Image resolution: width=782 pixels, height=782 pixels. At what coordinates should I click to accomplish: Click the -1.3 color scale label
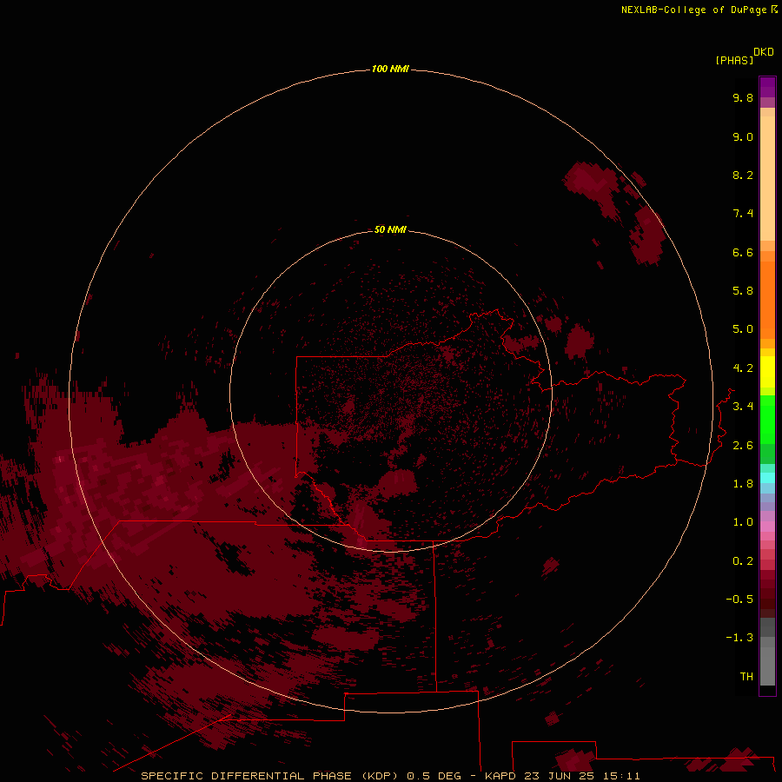tap(739, 638)
